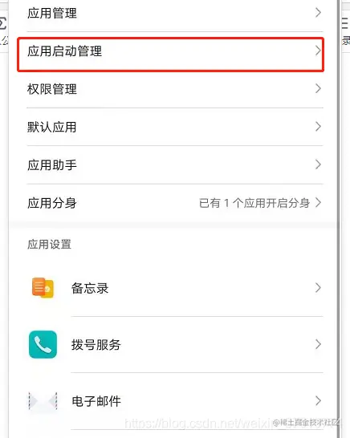Open 应用分身 settings row
Image resolution: width=350 pixels, height=438 pixels.
point(175,203)
